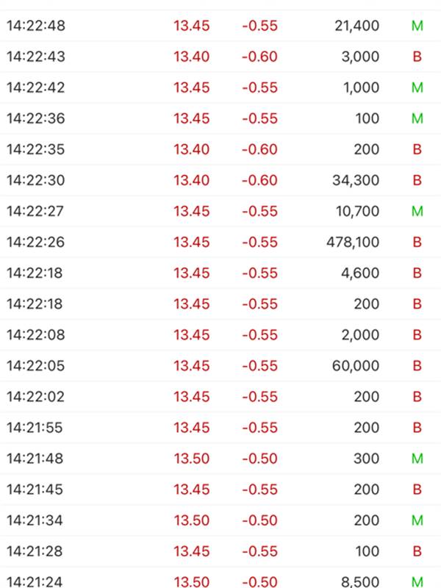Click the 60,000 volume at 14:22:05
The height and width of the screenshot is (588, 441).
coord(356,365)
